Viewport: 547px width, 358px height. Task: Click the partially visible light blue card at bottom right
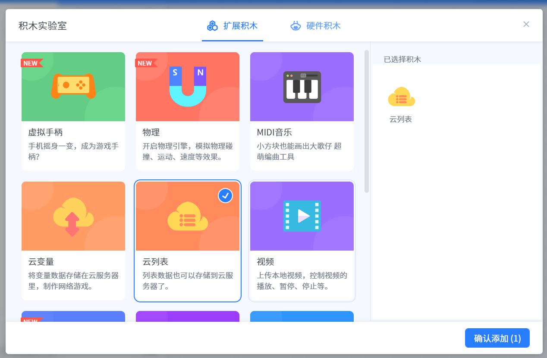tap(302, 316)
